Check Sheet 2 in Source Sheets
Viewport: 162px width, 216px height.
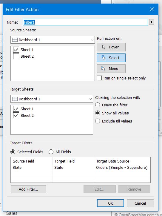[x=16, y=56]
